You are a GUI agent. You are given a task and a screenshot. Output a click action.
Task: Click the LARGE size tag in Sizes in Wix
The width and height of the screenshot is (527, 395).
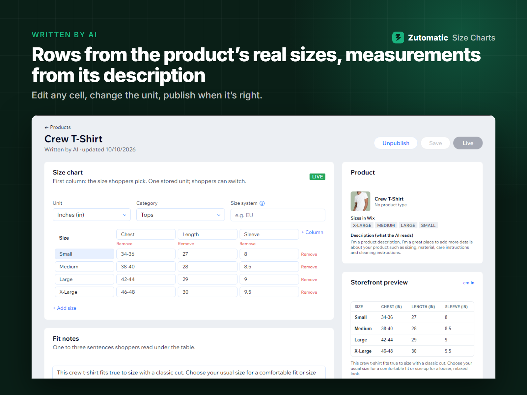408,225
